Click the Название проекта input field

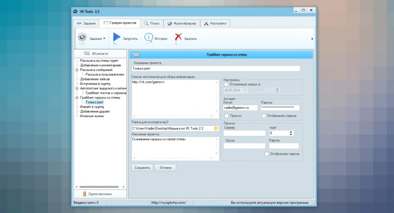(216, 68)
